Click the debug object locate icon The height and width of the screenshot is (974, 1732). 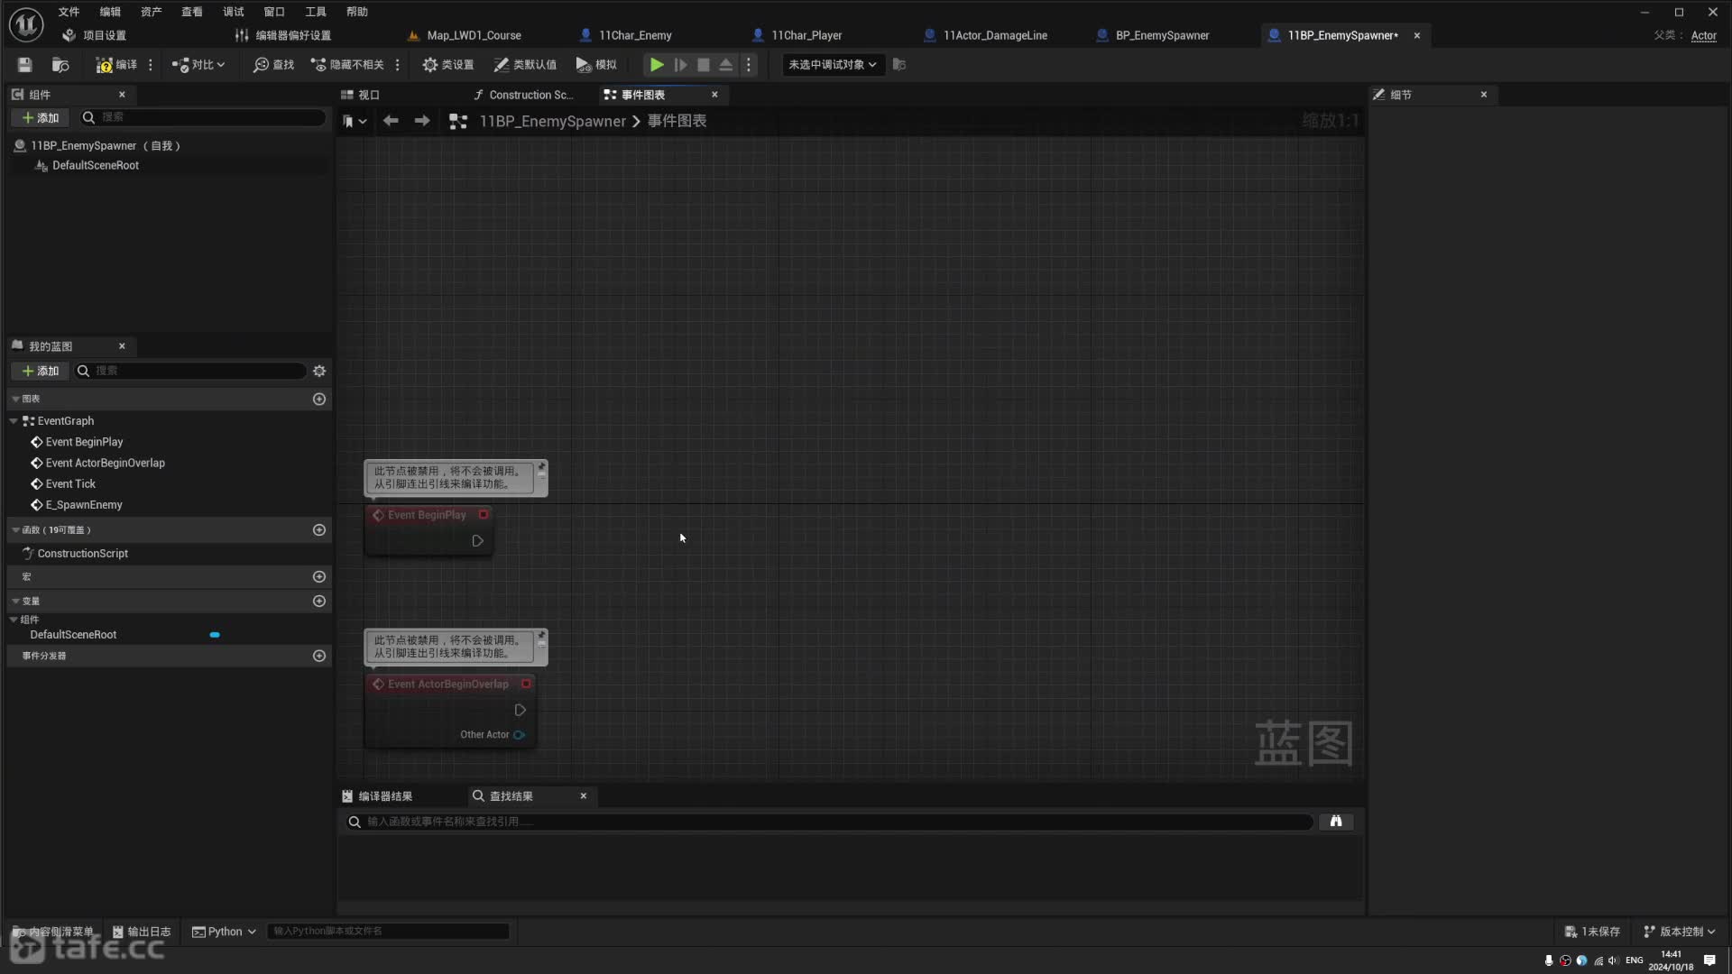click(x=898, y=65)
